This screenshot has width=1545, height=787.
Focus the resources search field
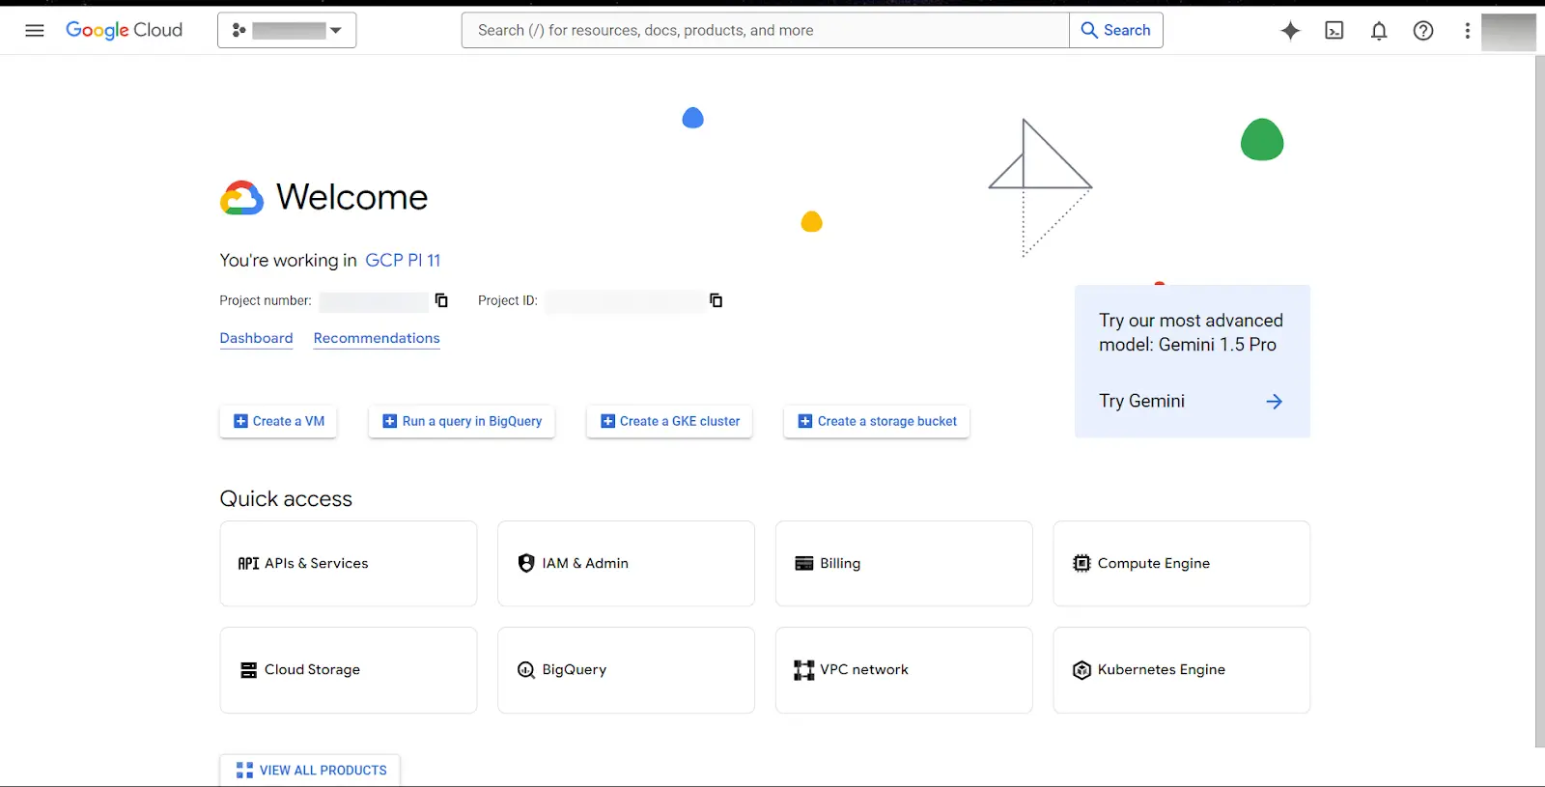click(x=765, y=30)
